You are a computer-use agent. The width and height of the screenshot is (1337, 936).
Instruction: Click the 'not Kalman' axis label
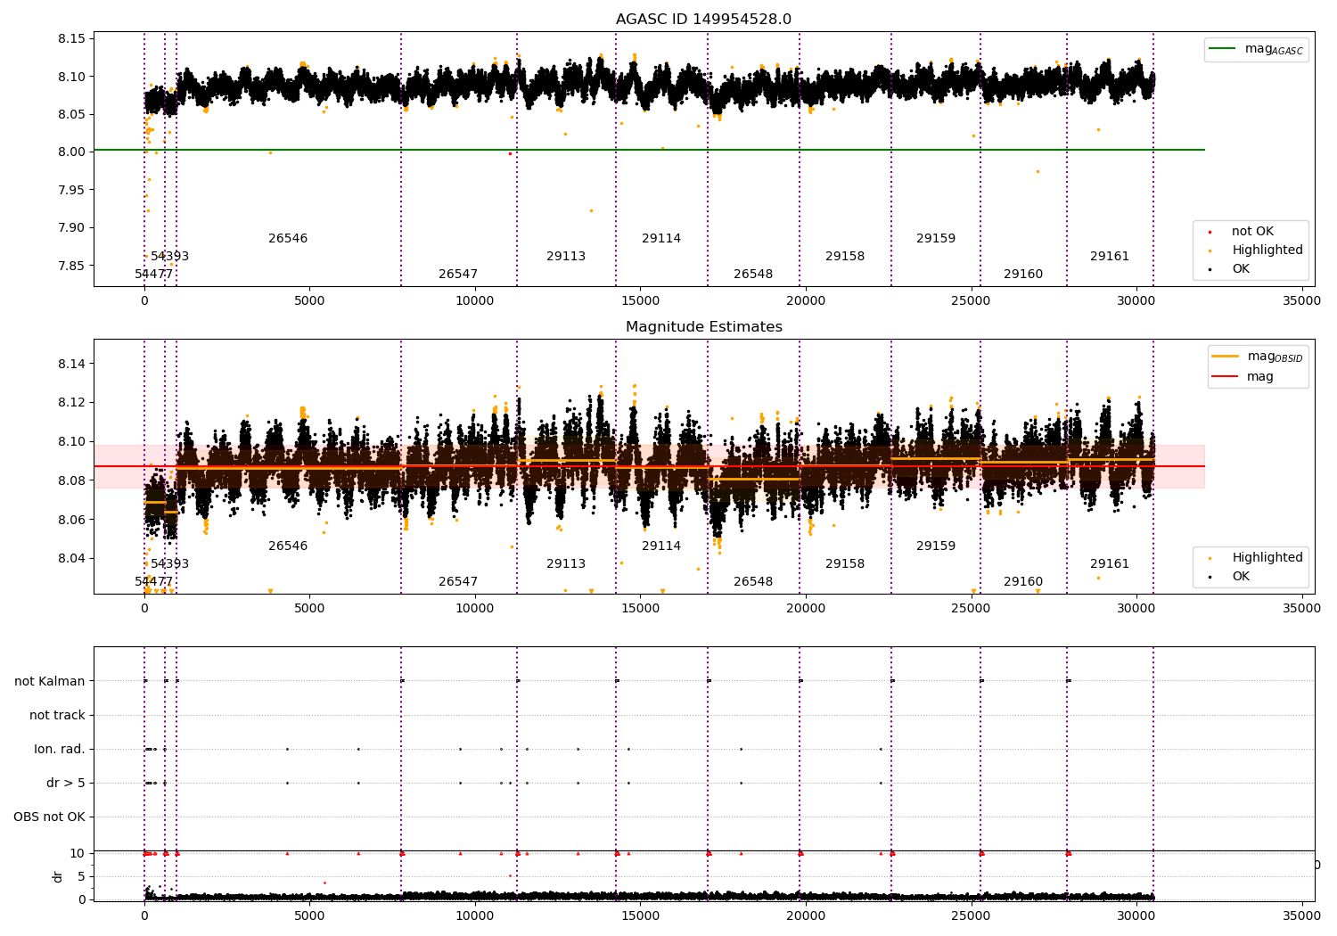[x=50, y=681]
